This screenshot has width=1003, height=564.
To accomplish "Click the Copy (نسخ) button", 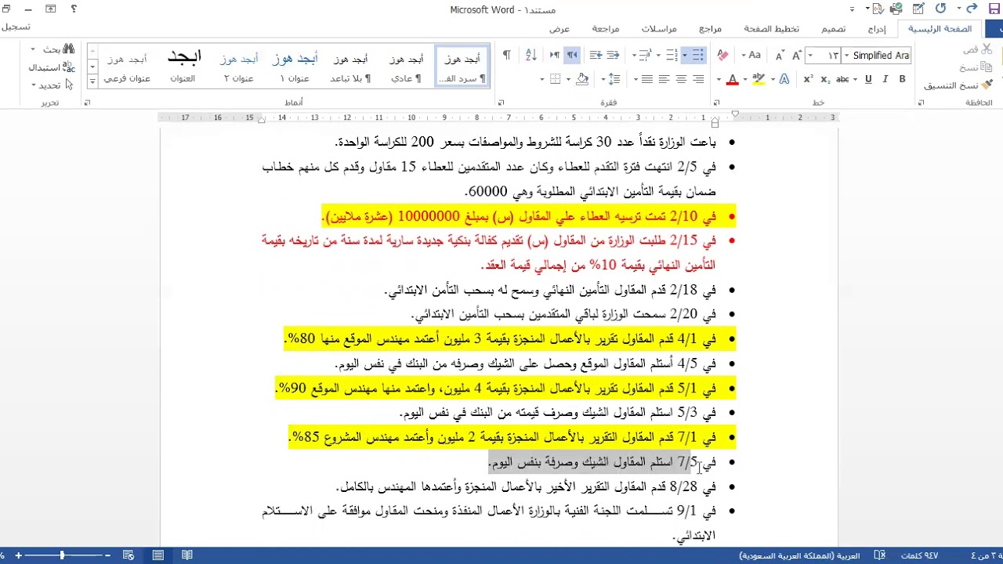I will point(976,67).
